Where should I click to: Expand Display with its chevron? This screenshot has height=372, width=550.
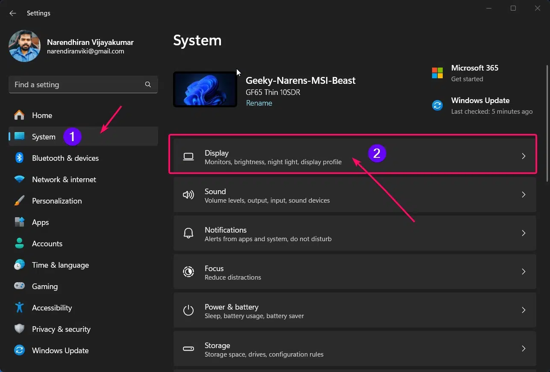tap(524, 156)
